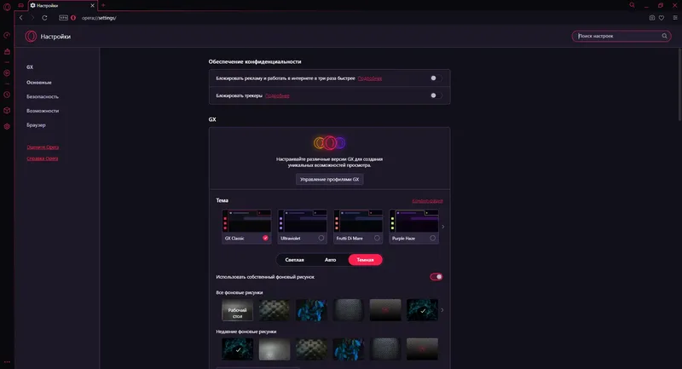682x369 pixels.
Task: Open Возможности settings section
Action: pos(43,111)
